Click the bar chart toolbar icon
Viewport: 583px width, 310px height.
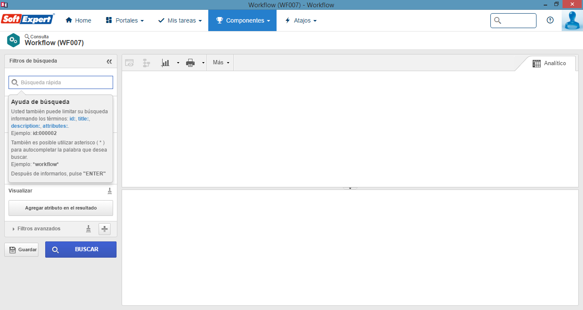pyautogui.click(x=165, y=63)
